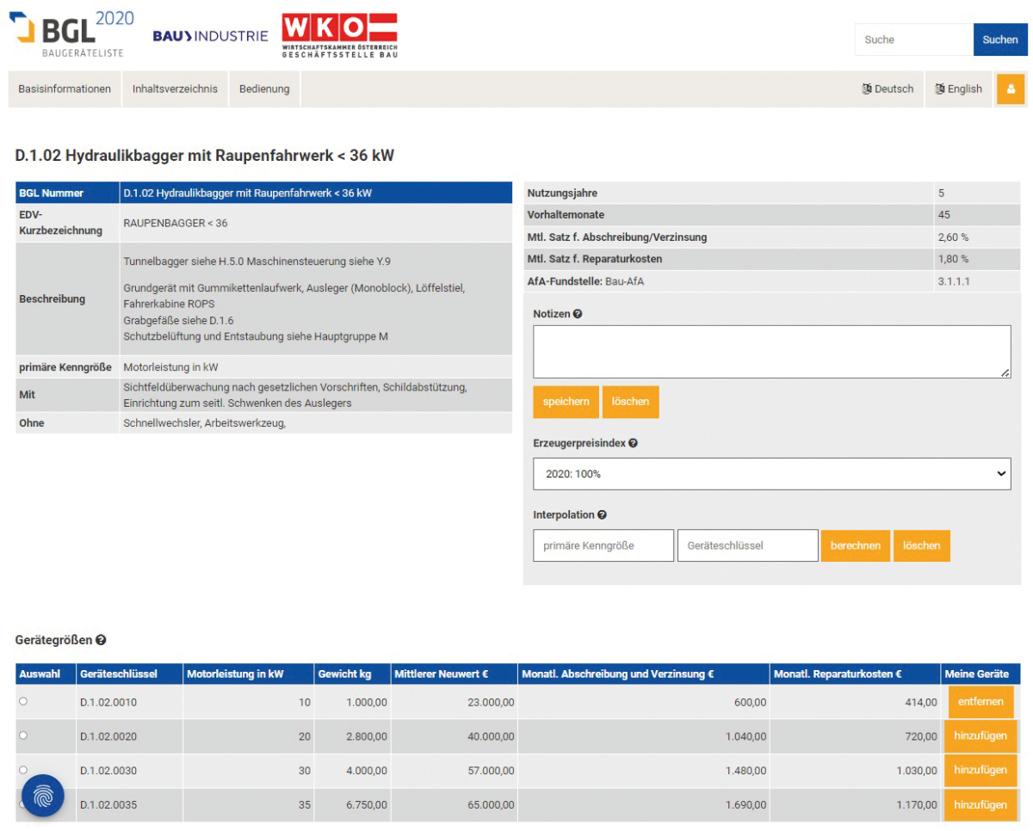The height and width of the screenshot is (831, 1033).
Task: Switch language to Deutsch
Action: click(888, 89)
